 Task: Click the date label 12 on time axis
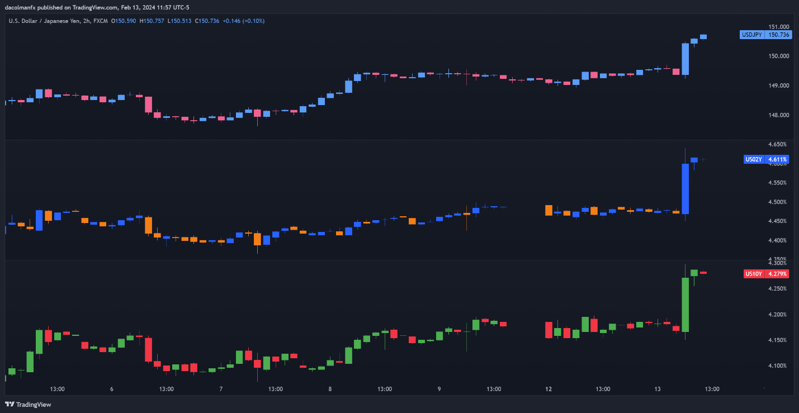click(549, 390)
